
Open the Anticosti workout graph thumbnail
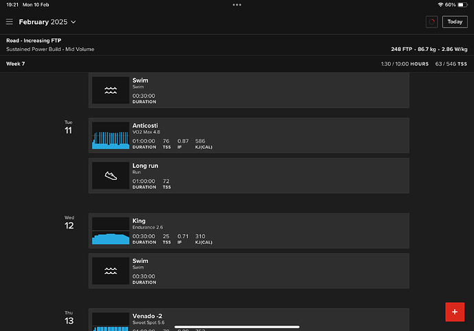click(111, 136)
